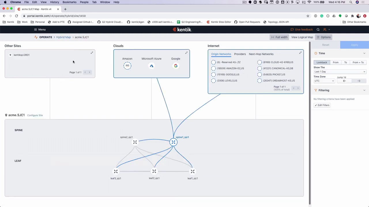369x207 pixels.
Task: Switch to Next-Hop Networks tab
Action: point(261,54)
